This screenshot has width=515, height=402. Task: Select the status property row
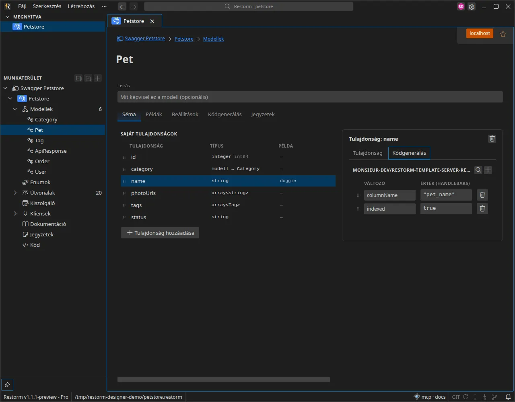[228, 217]
